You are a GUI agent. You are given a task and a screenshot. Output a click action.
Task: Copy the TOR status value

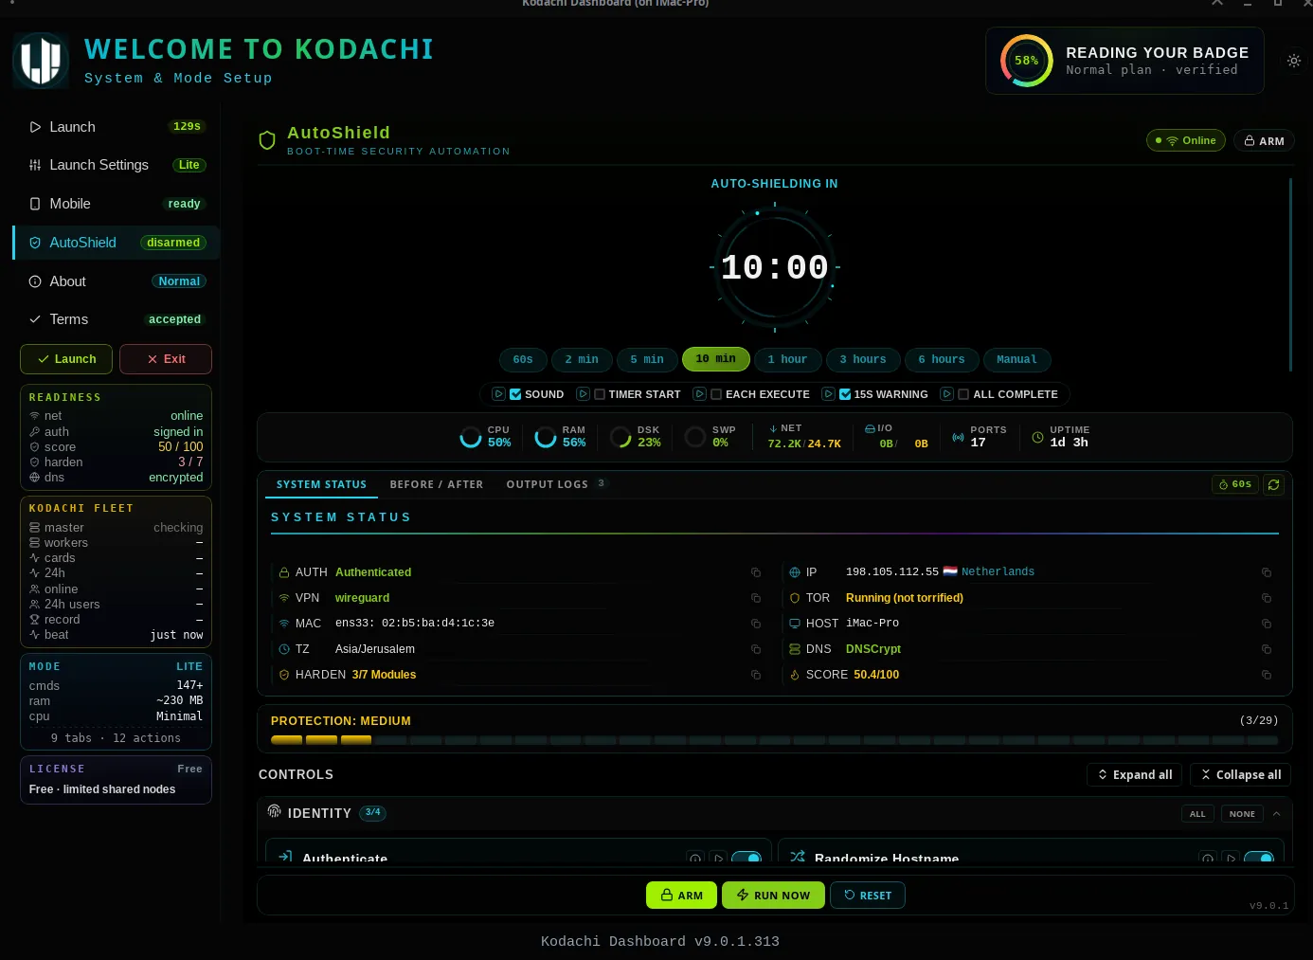1267,598
